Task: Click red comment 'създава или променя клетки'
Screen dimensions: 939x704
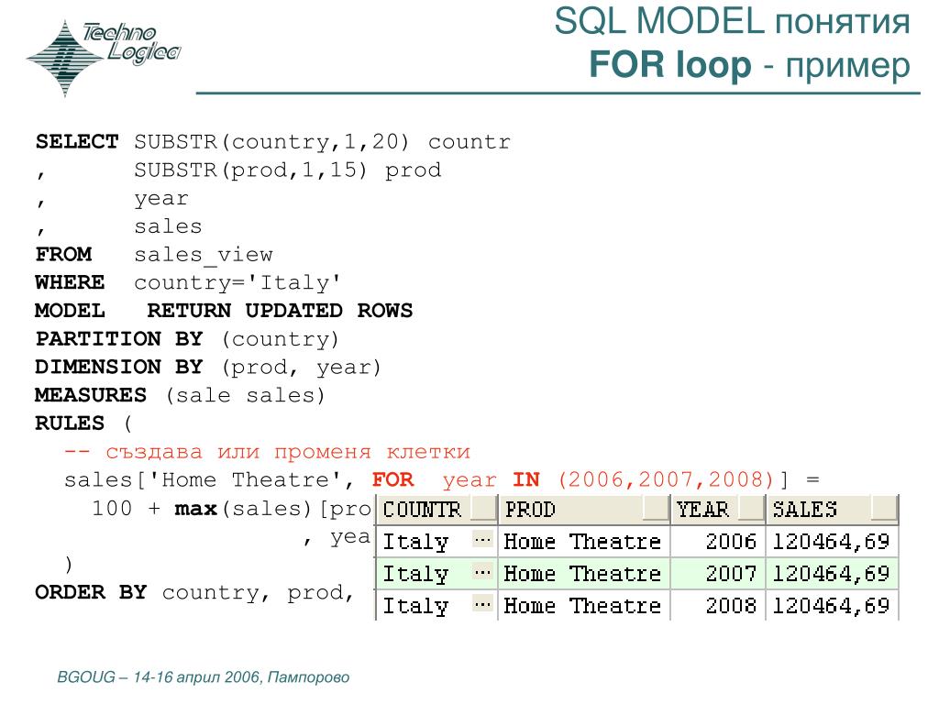Action: pyautogui.click(x=288, y=452)
